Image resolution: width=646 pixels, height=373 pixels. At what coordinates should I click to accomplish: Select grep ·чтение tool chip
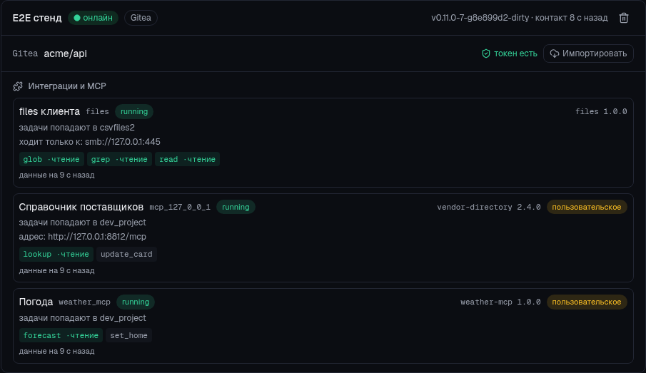[119, 159]
